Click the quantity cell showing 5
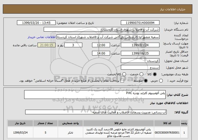198x140 pixels. pos(45,133)
